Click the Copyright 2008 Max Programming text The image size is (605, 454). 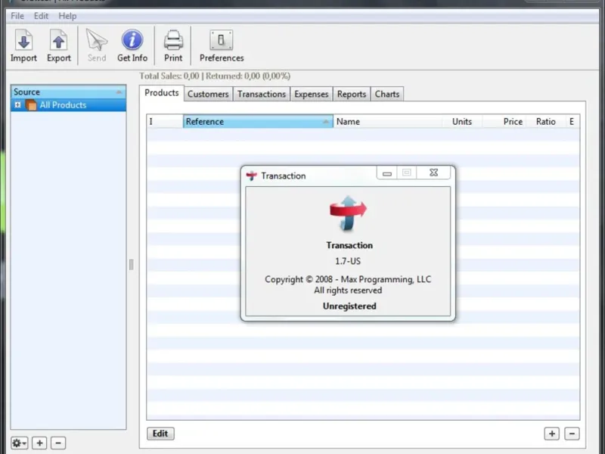[x=348, y=279]
